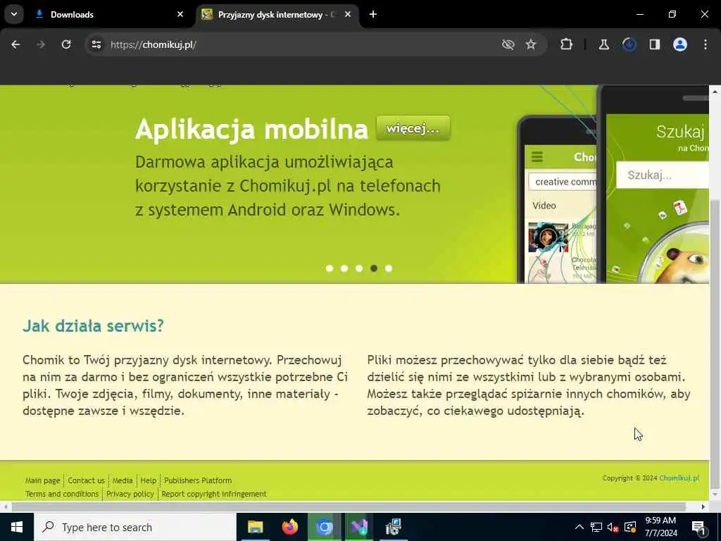Switch to Chrome in the taskbar

pyautogui.click(x=324, y=527)
